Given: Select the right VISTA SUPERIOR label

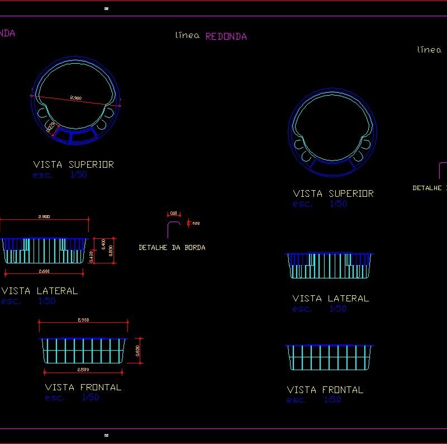Looking at the screenshot, I should point(333,193).
